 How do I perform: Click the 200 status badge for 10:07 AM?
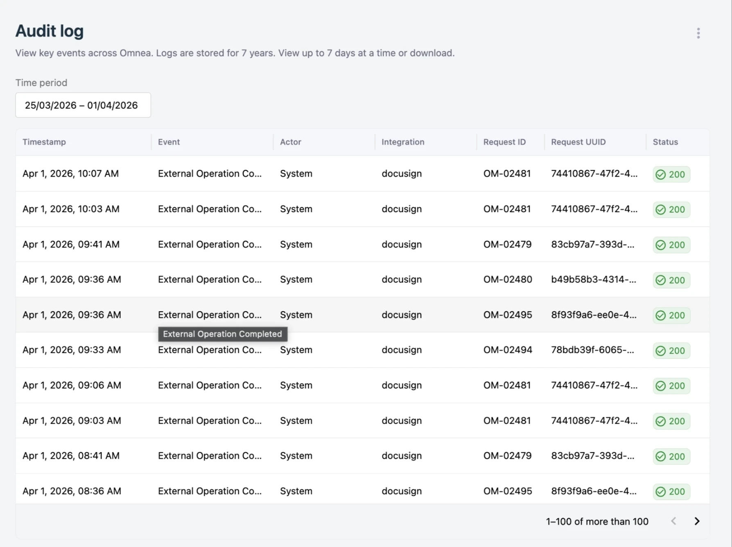671,174
